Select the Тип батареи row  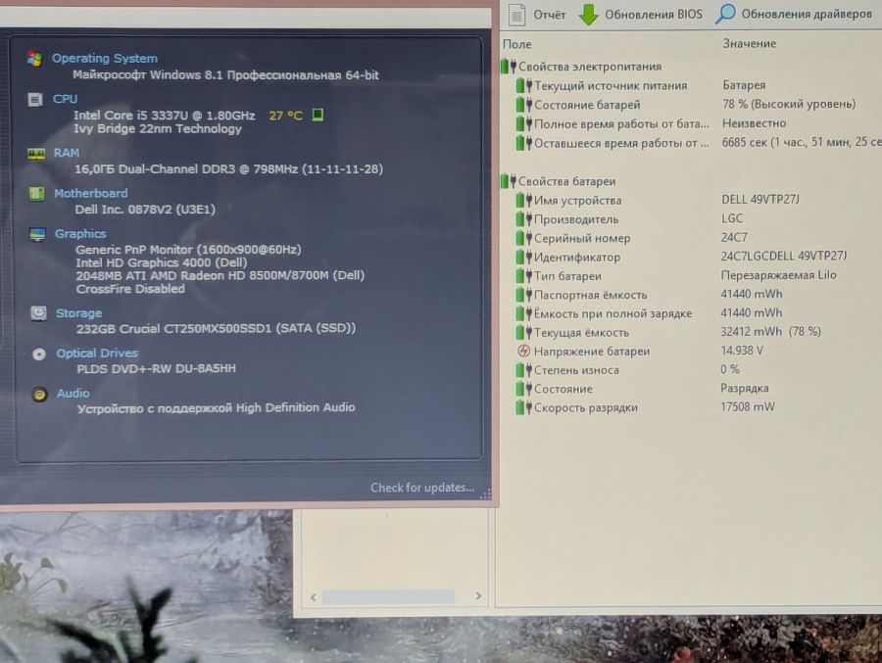[698, 276]
